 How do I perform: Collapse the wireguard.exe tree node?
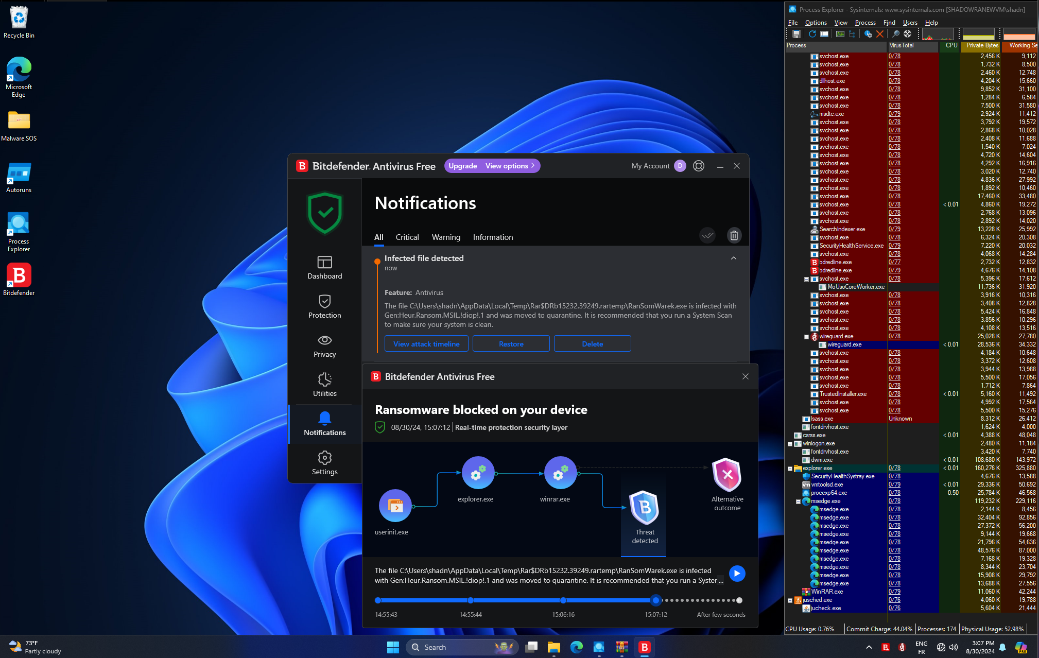(806, 337)
